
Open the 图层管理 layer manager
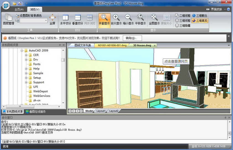point(8,19)
